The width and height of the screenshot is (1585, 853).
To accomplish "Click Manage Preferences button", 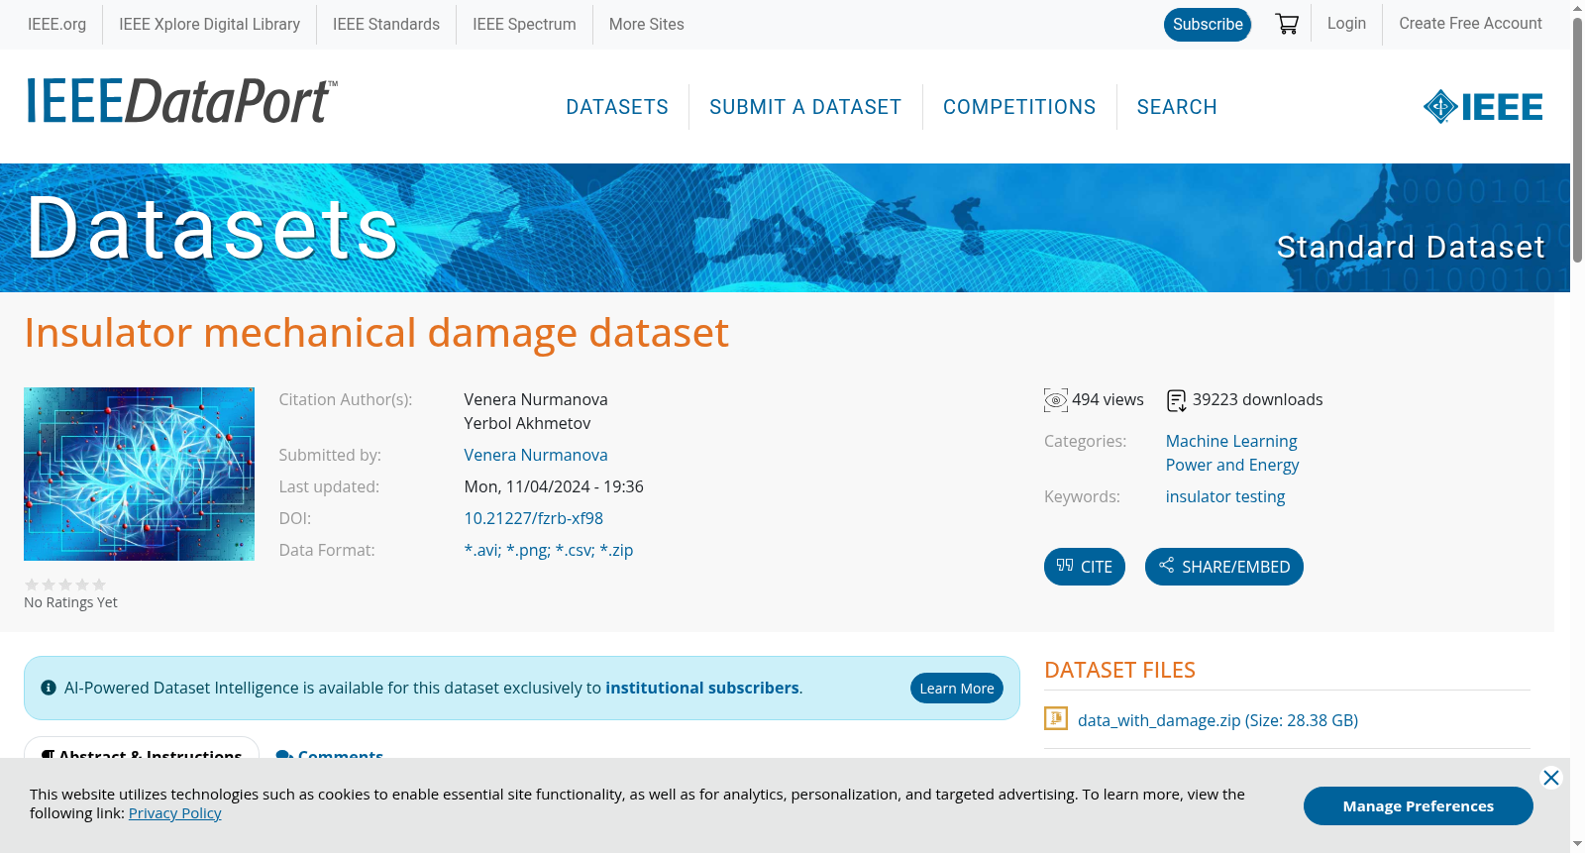I will point(1419,805).
